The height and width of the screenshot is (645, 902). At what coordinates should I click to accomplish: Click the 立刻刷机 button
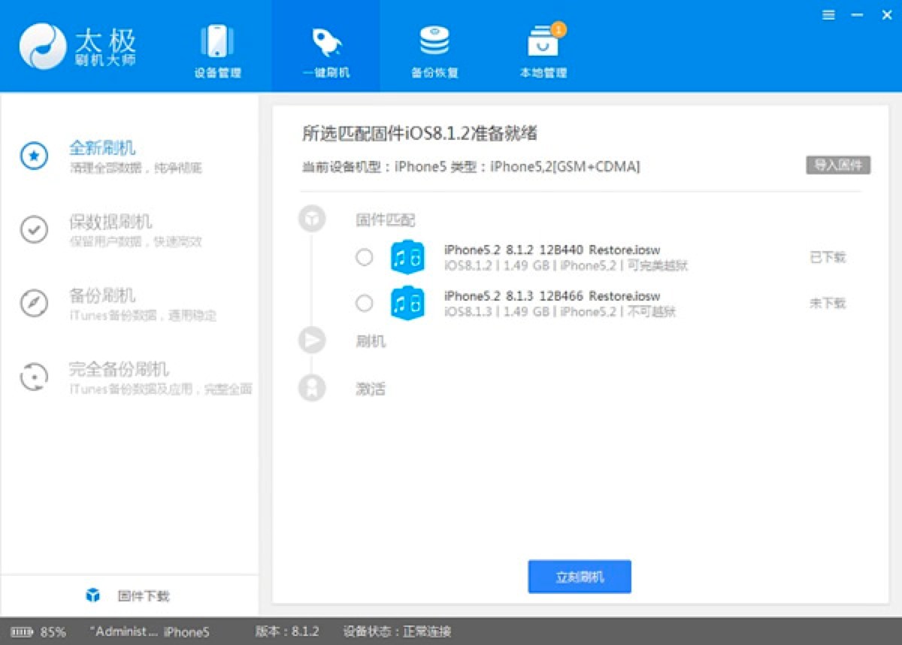pos(580,577)
